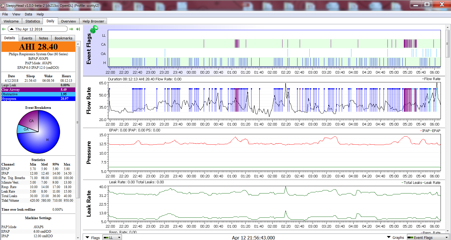Click Time over leak redline text
The image size is (451, 240).
point(18,210)
